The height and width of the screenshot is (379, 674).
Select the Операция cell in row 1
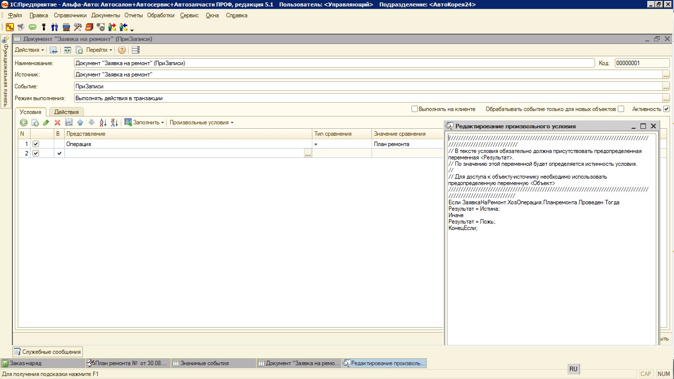(x=188, y=144)
